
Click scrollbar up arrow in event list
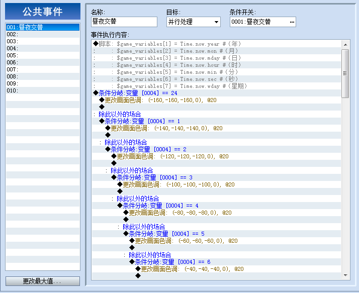pos(345,45)
